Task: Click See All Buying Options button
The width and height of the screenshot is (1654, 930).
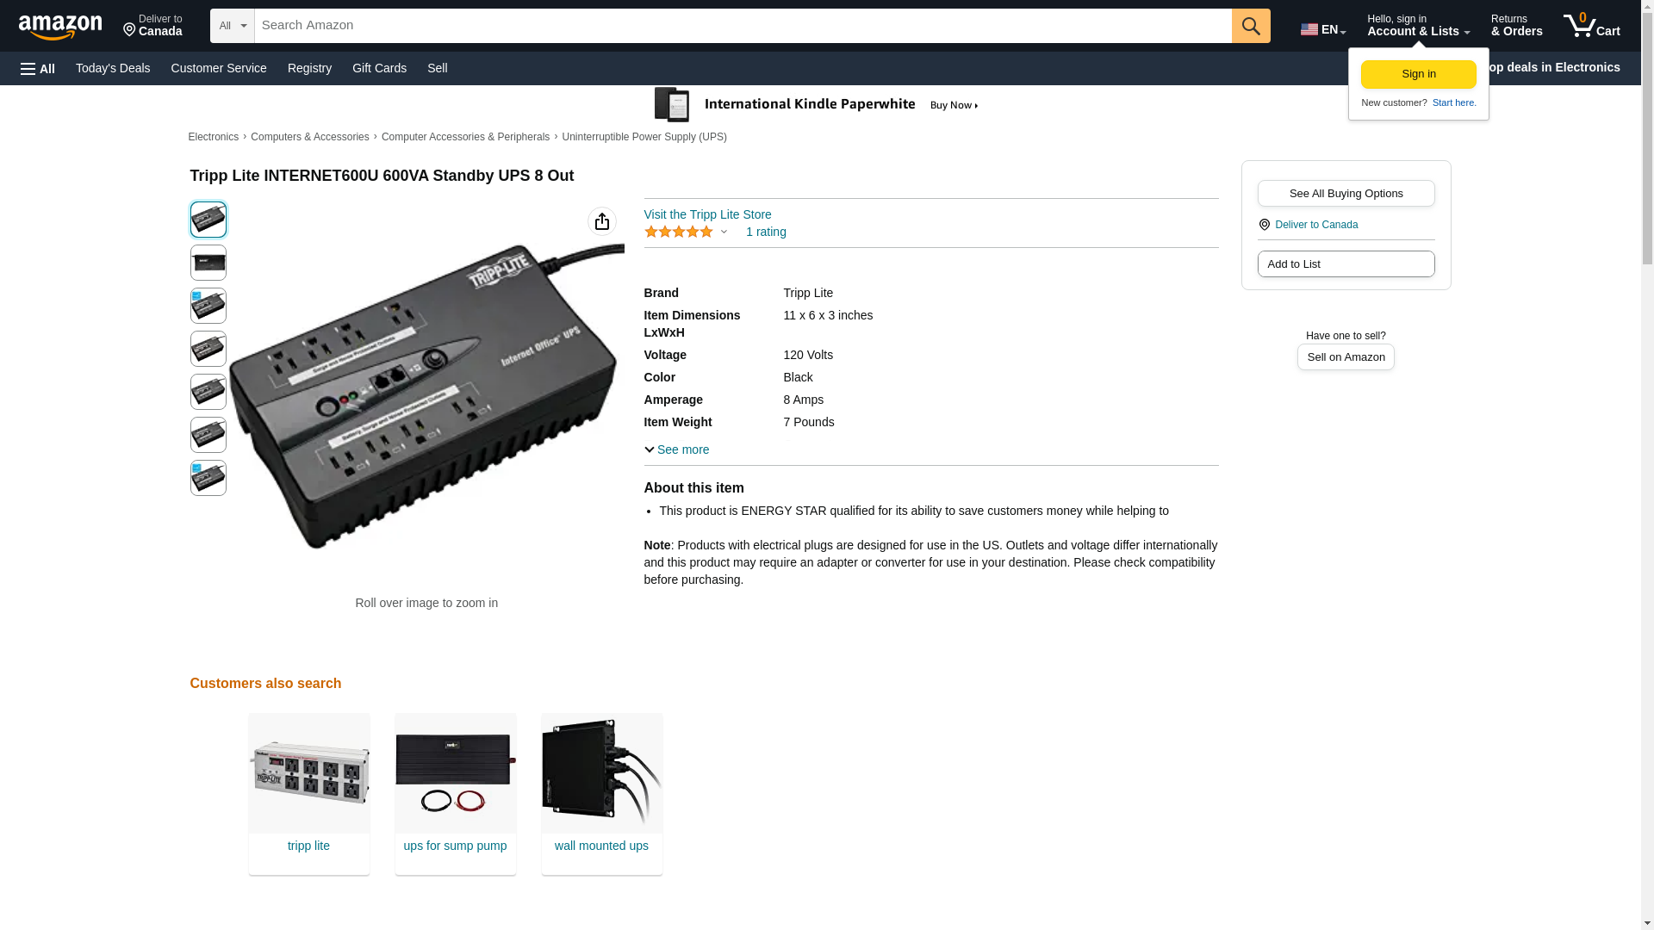Action: 1346,193
